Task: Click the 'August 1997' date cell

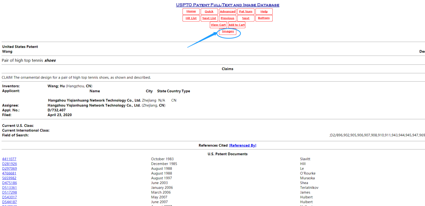Action: (x=161, y=178)
